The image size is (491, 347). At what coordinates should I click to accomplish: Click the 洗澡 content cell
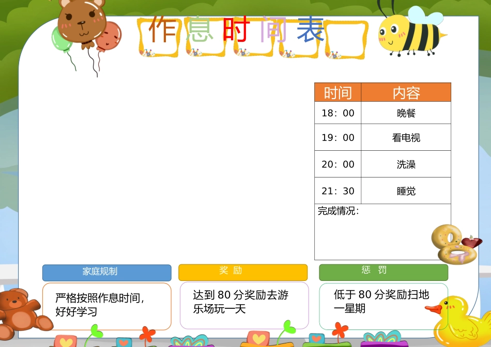(406, 164)
